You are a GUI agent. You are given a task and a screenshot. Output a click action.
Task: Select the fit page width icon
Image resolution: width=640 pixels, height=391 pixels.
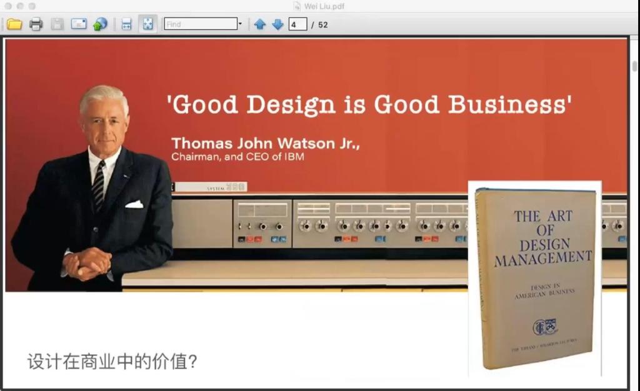coord(126,24)
